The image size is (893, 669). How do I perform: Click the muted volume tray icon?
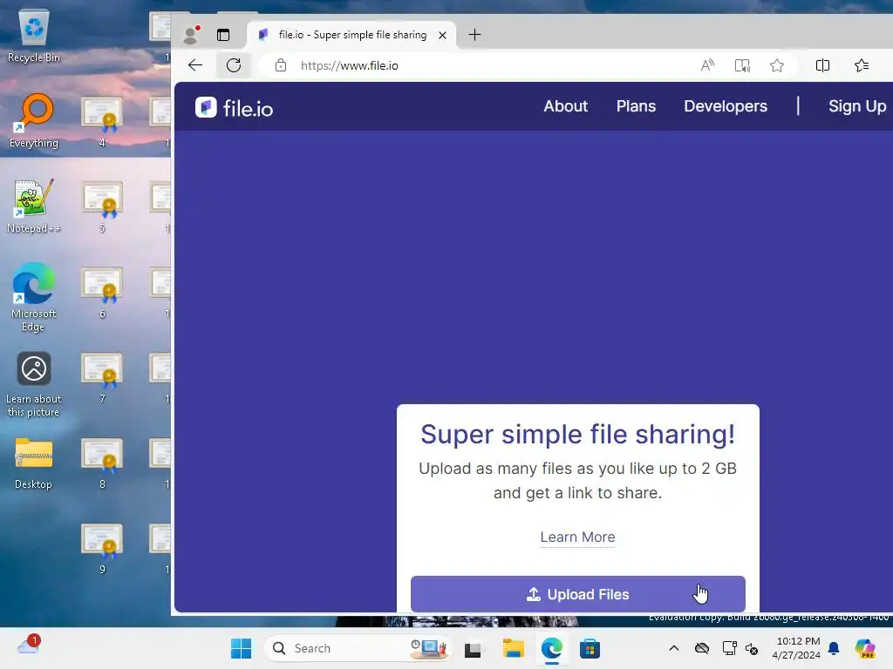(x=752, y=648)
